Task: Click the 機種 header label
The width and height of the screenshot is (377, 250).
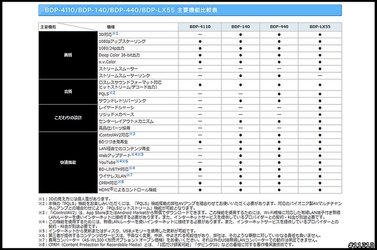Action: coord(111,27)
